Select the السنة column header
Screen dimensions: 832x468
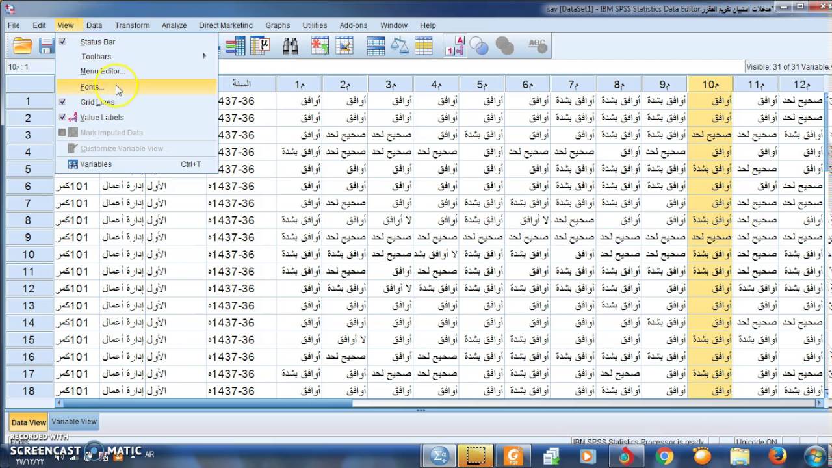(x=240, y=84)
